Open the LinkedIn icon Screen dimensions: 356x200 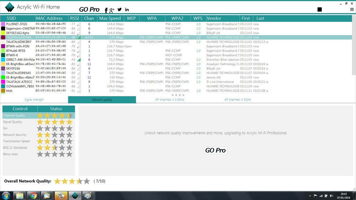coord(127,10)
